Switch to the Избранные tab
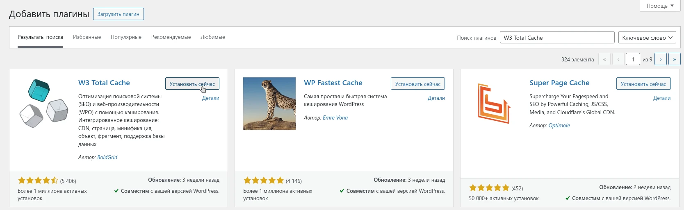Viewport: 684px width, 210px height. [87, 37]
